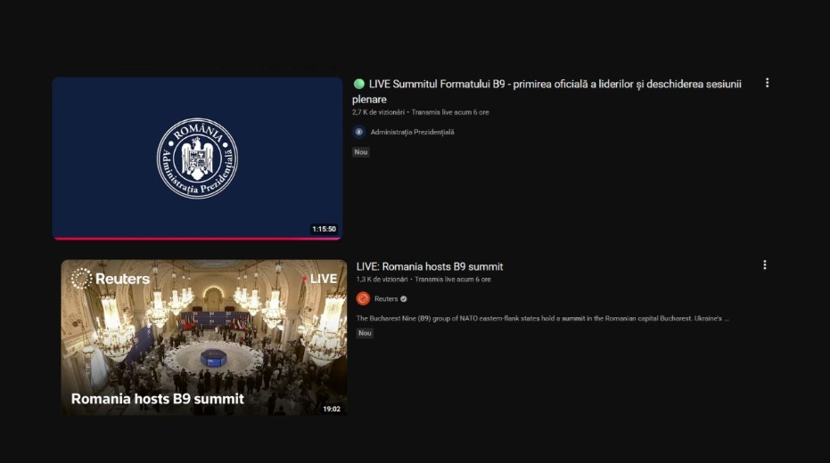
Task: Click Reuters verified checkmark badge
Action: (x=404, y=299)
